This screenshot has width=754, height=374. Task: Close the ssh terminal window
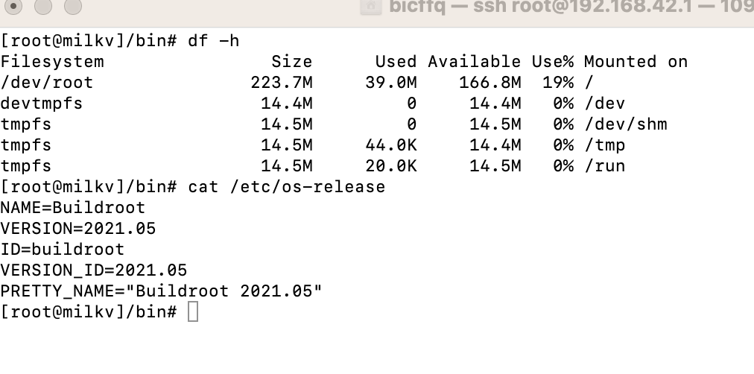[x=13, y=6]
